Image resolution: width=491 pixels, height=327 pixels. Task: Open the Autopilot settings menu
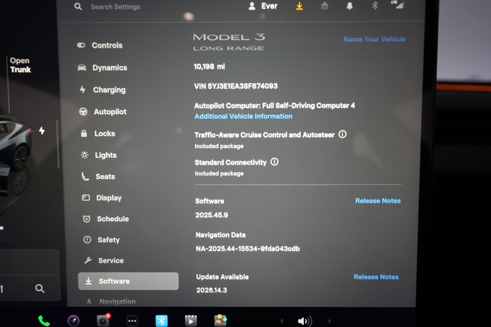(103, 112)
